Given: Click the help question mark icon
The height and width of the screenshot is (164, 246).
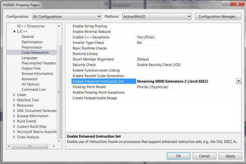Looking at the screenshot, I should tap(226, 4).
